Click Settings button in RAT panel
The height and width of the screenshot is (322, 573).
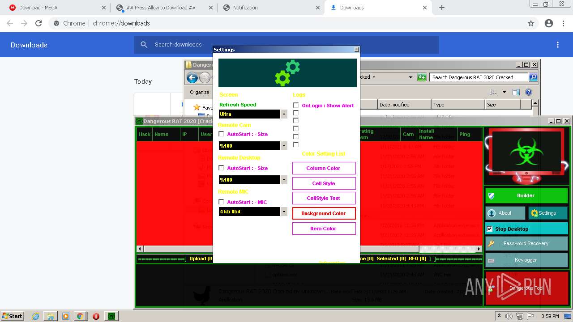[547, 213]
